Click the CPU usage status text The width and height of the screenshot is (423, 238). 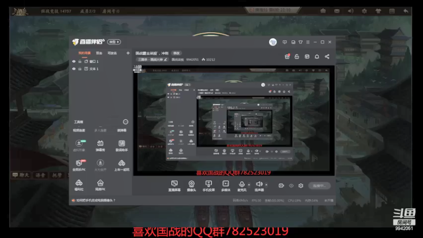coord(295,200)
